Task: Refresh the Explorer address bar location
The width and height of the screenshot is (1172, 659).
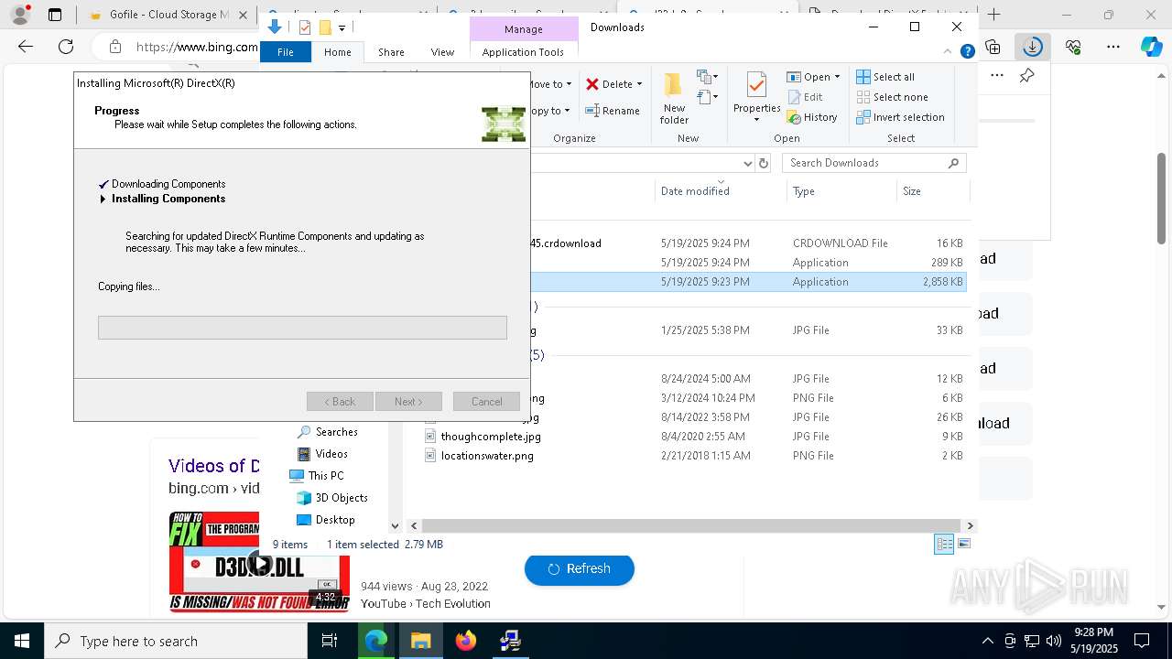Action: (764, 163)
